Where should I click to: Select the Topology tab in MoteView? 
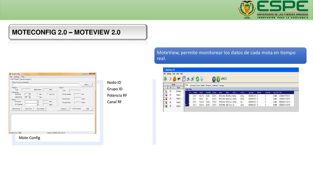tap(221, 85)
